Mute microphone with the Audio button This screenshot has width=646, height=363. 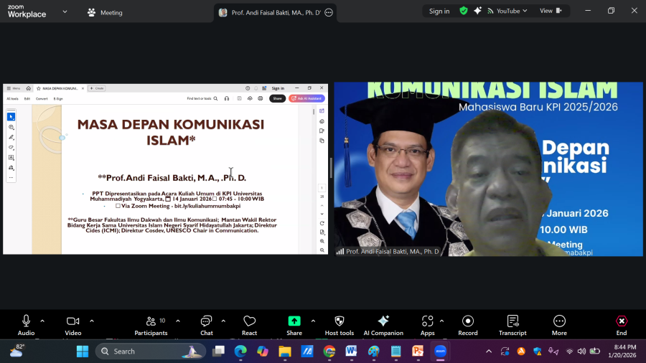(26, 325)
